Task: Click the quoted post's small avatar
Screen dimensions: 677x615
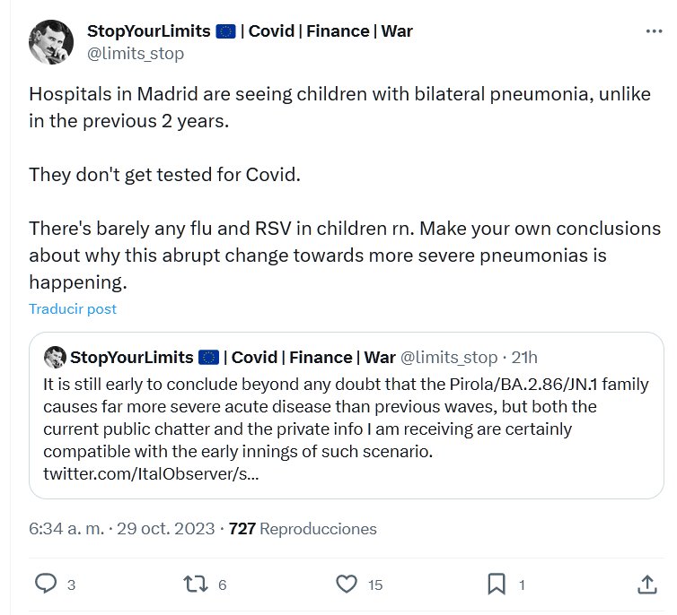Action: (x=54, y=357)
